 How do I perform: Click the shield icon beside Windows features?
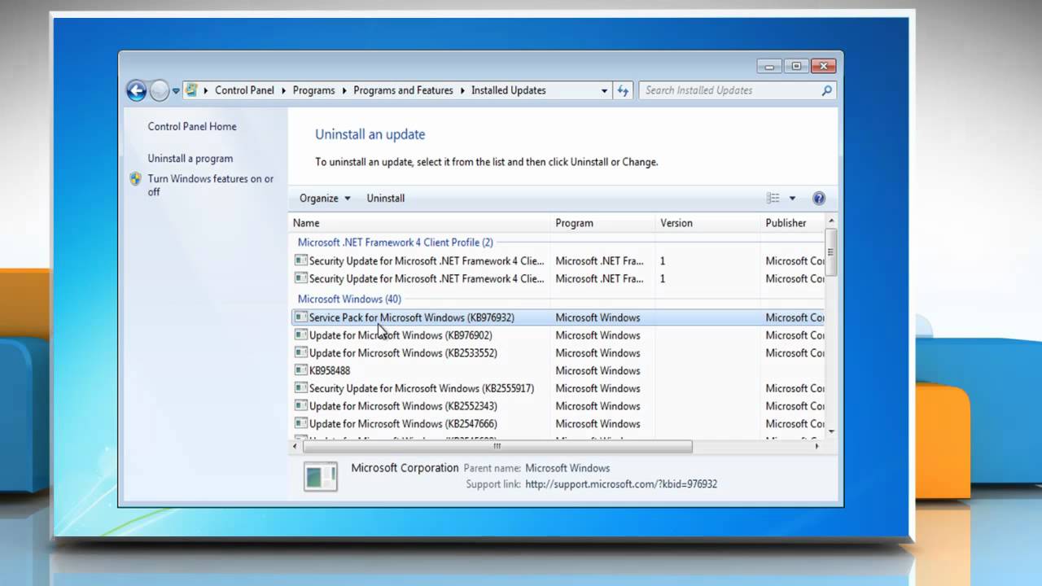point(136,179)
